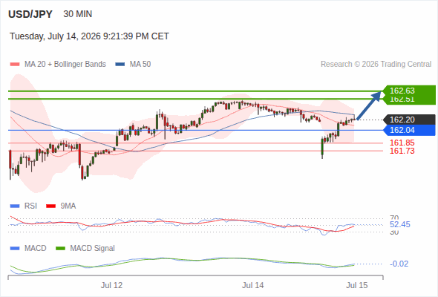The width and height of the screenshot is (438, 297).
Task: Click the MA 20 + Bollinger Bands legend label
Action: click(65, 65)
